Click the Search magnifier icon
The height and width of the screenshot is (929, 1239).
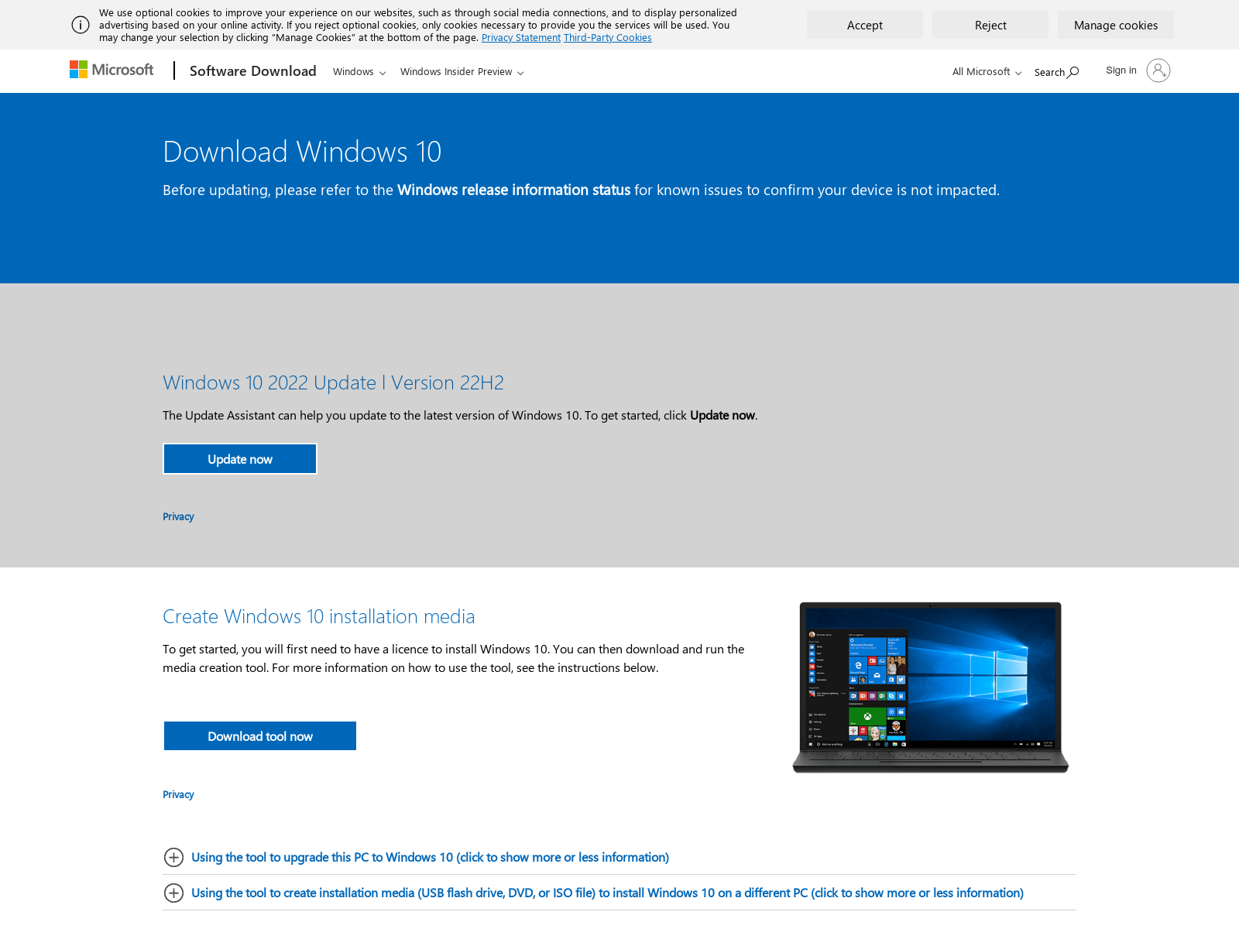(x=1073, y=72)
